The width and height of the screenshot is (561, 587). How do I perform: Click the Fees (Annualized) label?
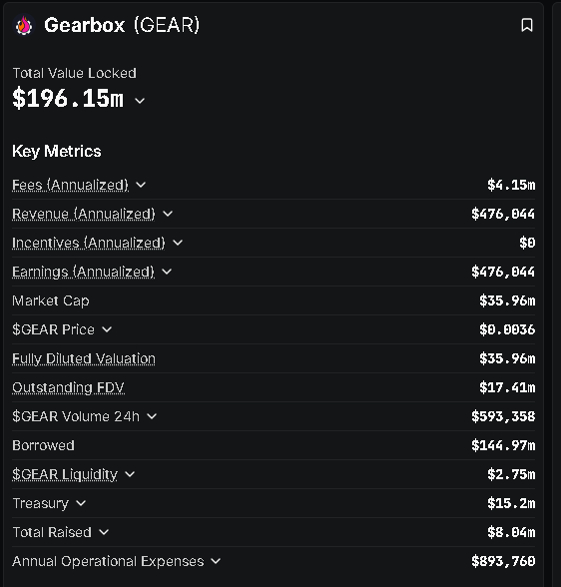(70, 185)
